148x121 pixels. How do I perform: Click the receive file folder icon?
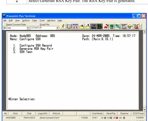pos(88,26)
